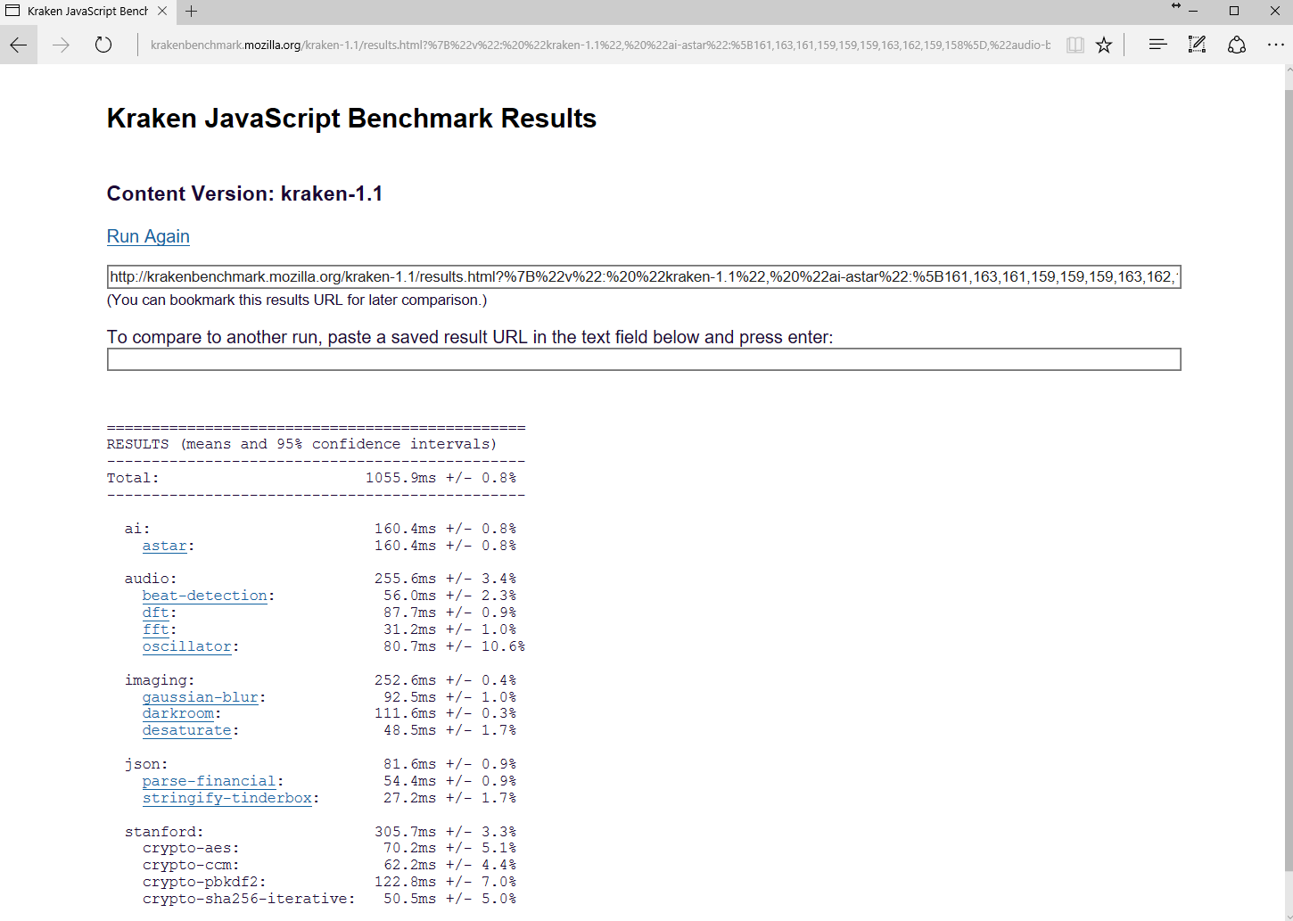Focus the empty compare URL field

click(644, 359)
